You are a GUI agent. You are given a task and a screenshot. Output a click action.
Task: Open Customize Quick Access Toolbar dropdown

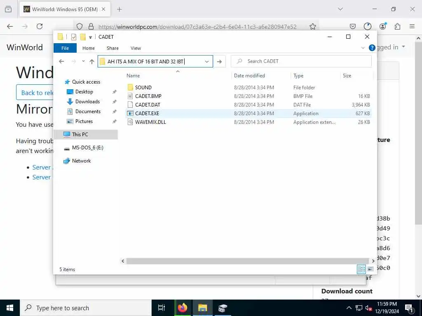[90, 37]
